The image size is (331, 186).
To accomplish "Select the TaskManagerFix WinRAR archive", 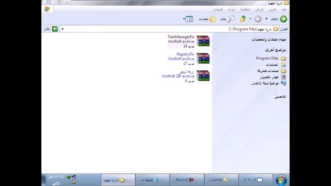I will tap(188, 41).
